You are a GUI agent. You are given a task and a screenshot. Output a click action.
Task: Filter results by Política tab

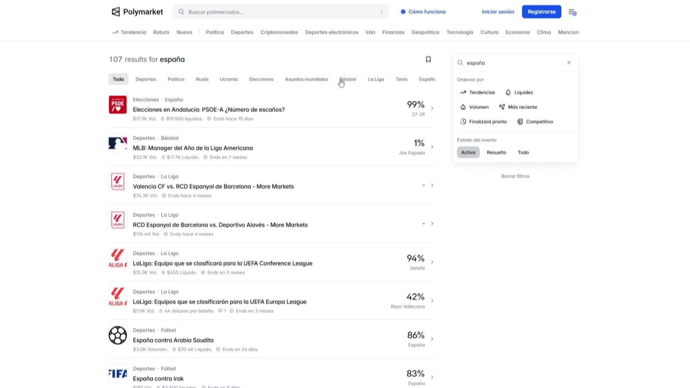pyautogui.click(x=176, y=79)
